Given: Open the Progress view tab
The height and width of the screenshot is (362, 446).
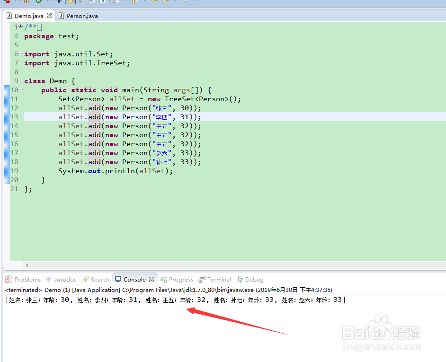Looking at the screenshot, I should (x=177, y=280).
